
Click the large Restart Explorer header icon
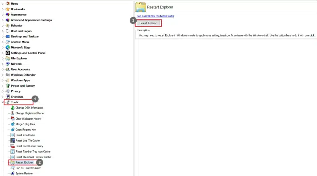pos(141,7)
